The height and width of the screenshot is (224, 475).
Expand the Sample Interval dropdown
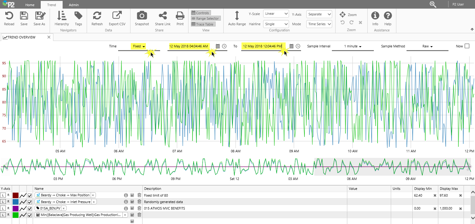point(353,46)
